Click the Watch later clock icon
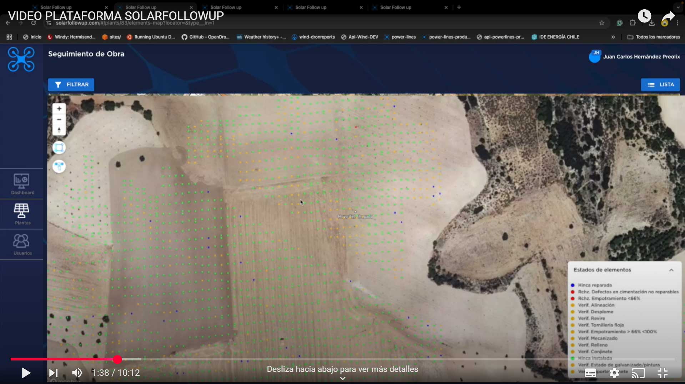The width and height of the screenshot is (685, 384). coord(644,16)
